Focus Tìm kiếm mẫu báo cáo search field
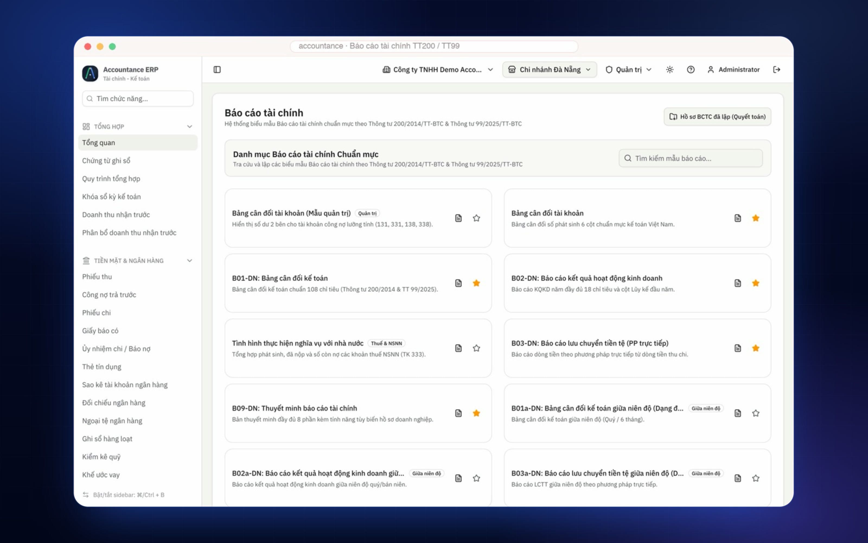Viewport: 868px width, 543px height. click(x=690, y=158)
